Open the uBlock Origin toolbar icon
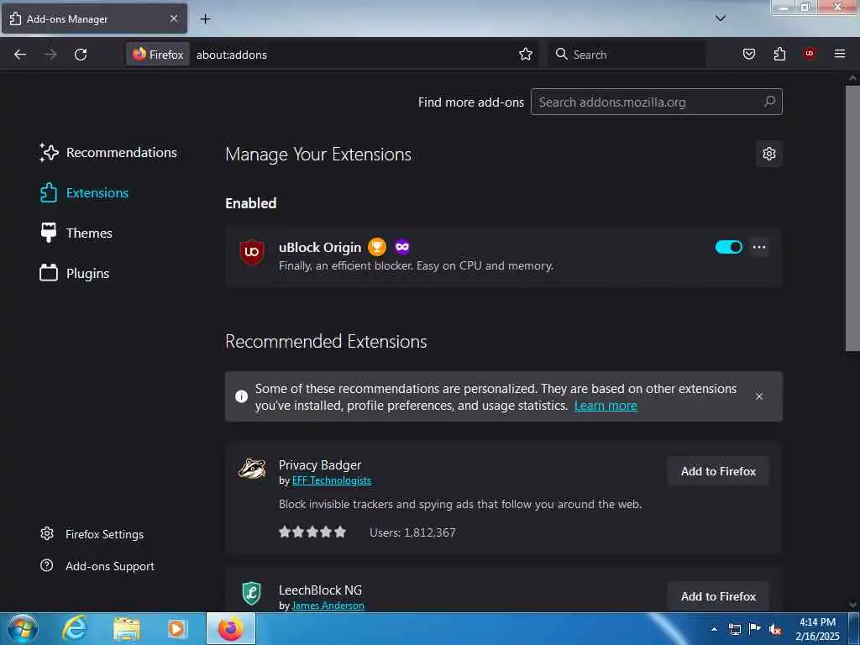860x645 pixels. click(809, 53)
